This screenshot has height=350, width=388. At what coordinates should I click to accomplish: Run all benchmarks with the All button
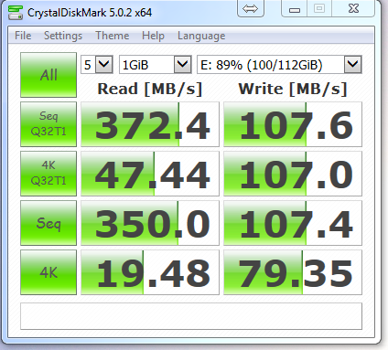click(x=48, y=75)
